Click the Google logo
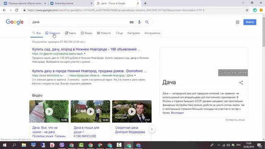This screenshot has height=149, width=265. 14,22
